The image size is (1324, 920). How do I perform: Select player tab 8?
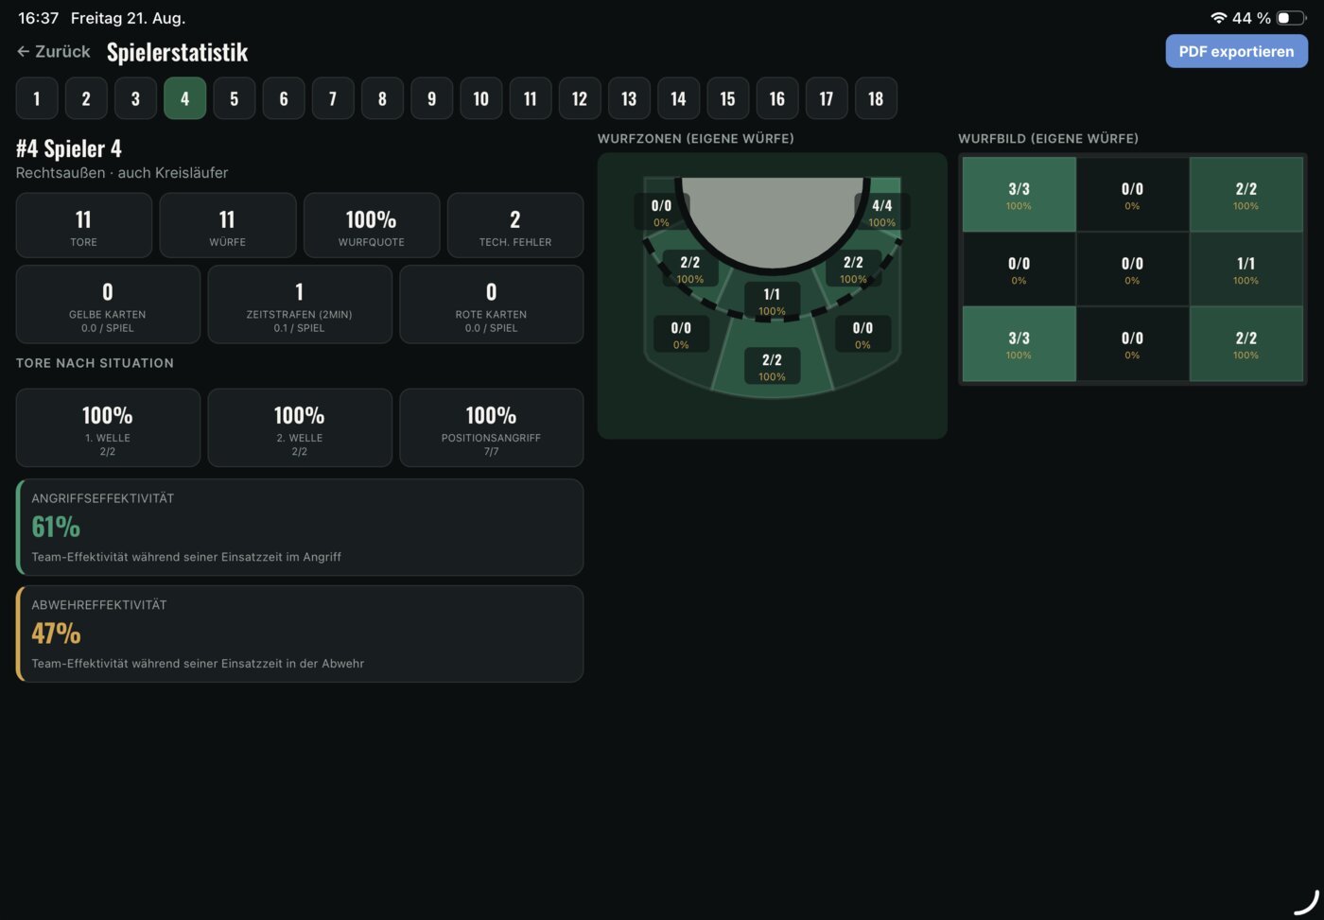click(382, 98)
